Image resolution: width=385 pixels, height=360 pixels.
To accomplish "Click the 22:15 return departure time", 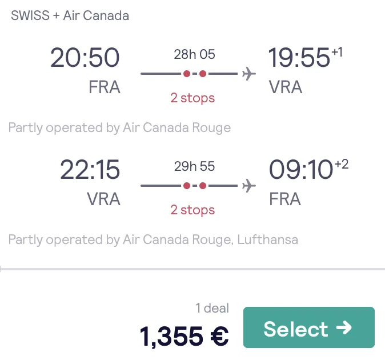I will tap(90, 170).
